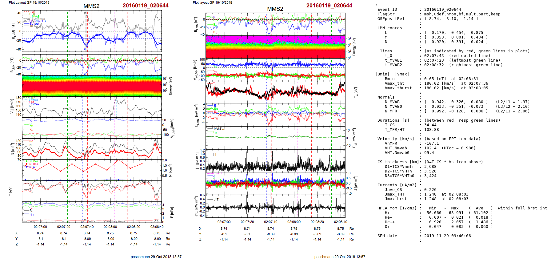Select the red-green energy spectrogram in the left plot
The width and height of the screenshot is (555, 259).
tap(92, 85)
